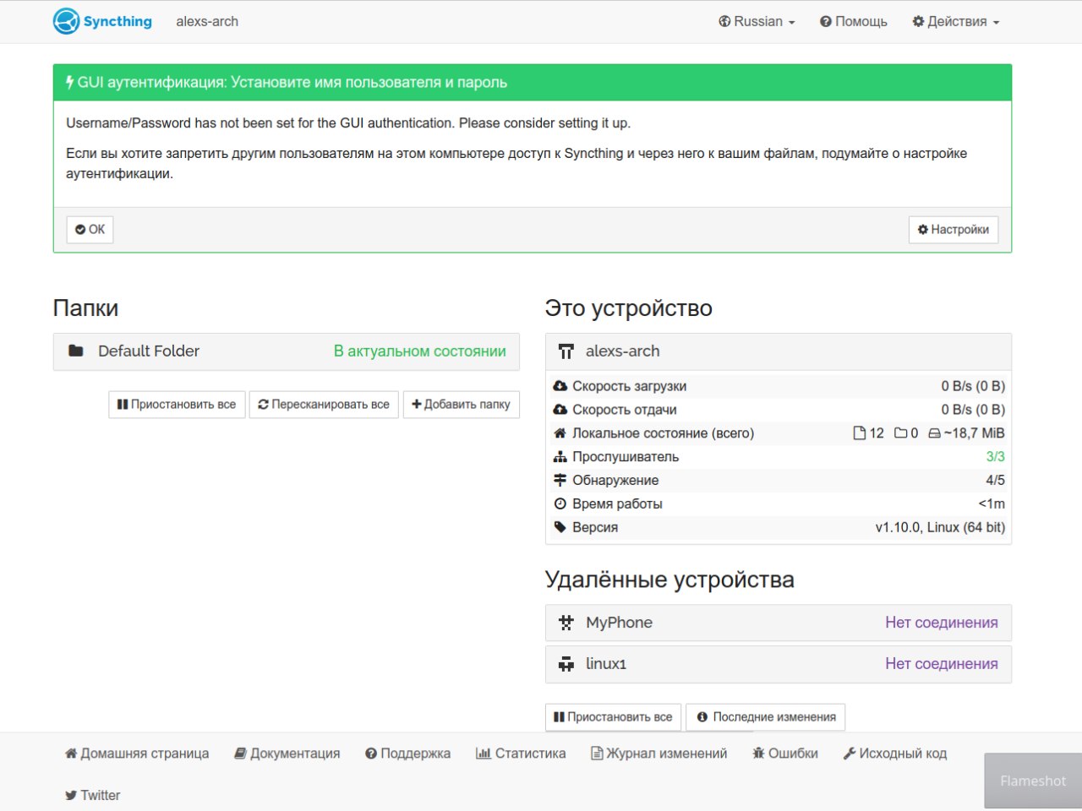Click Нет соединения status for MyPhone
Screen dimensions: 1082x811
tap(942, 623)
